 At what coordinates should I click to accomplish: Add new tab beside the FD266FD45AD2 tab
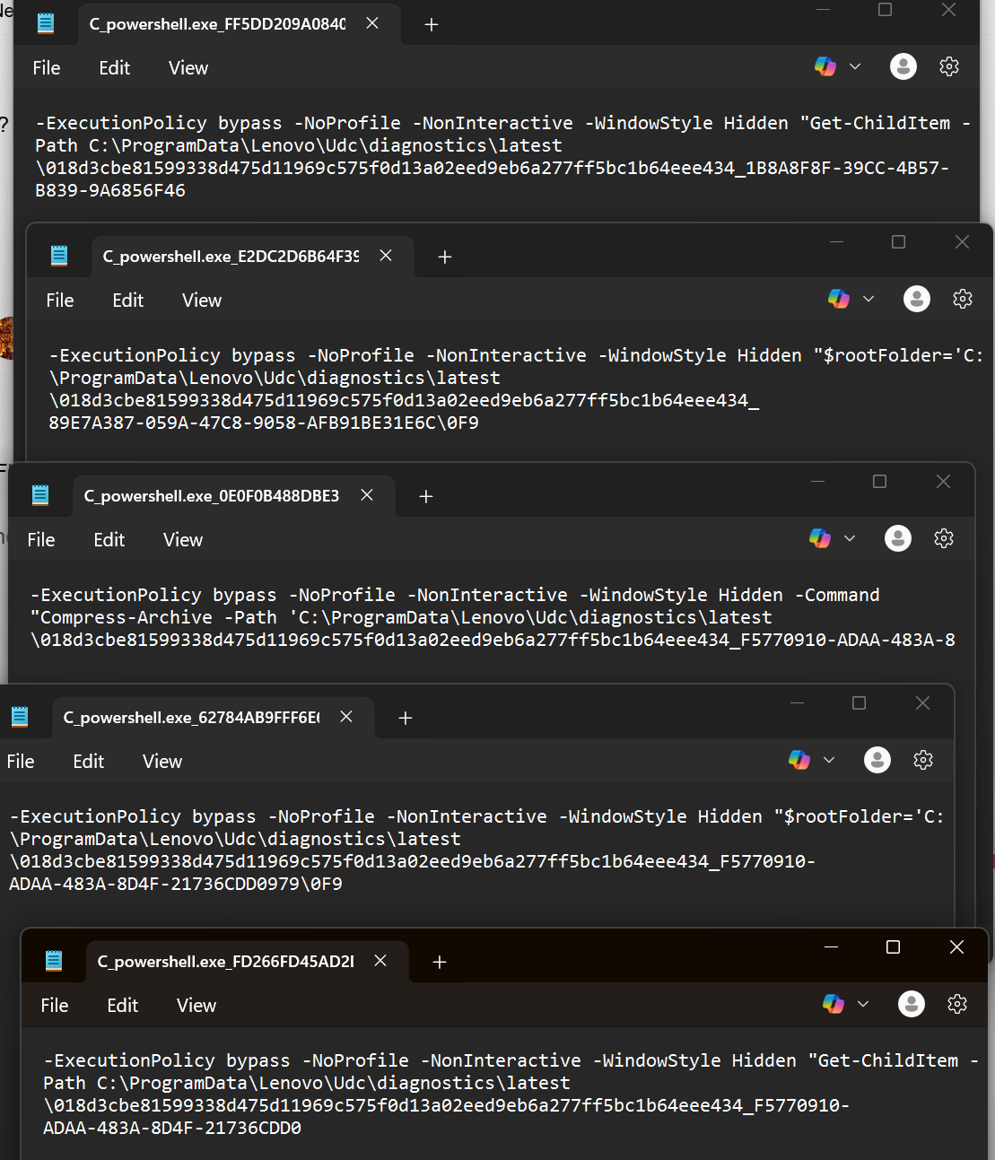pyautogui.click(x=439, y=963)
